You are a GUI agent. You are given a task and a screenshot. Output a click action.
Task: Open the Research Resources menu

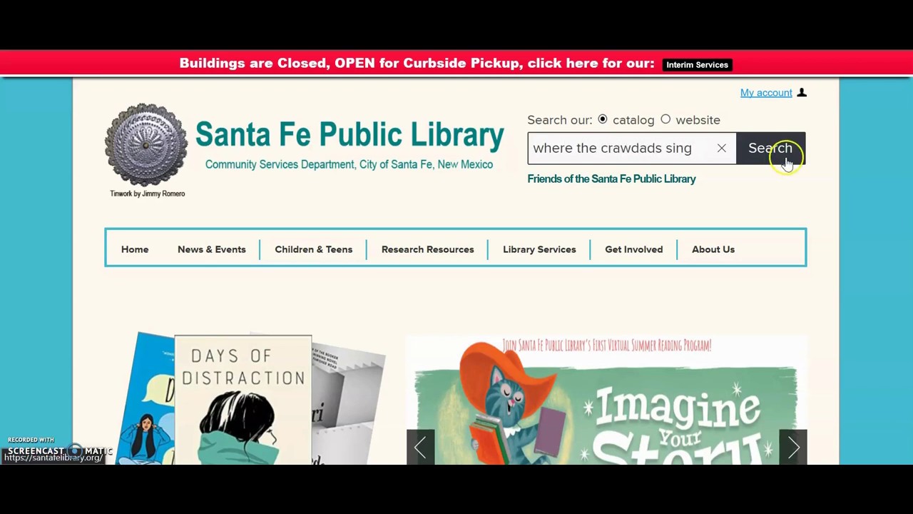pos(427,249)
